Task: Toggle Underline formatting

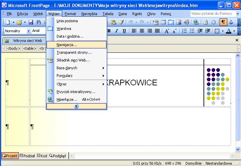Action: [124, 31]
